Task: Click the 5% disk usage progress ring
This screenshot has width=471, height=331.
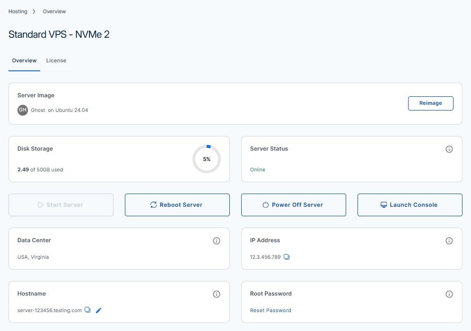Action: pos(207,159)
